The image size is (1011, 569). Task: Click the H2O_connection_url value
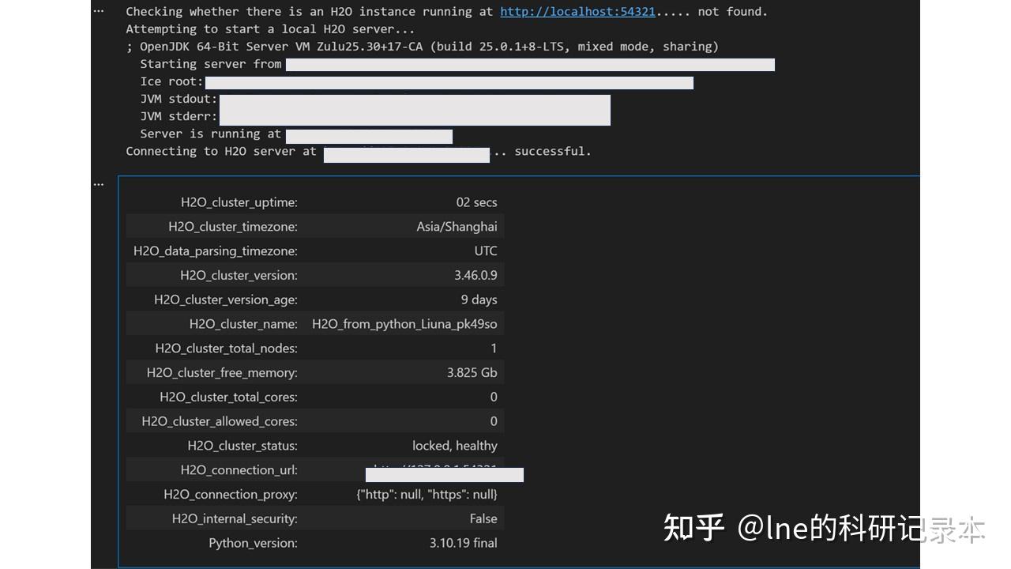click(444, 474)
